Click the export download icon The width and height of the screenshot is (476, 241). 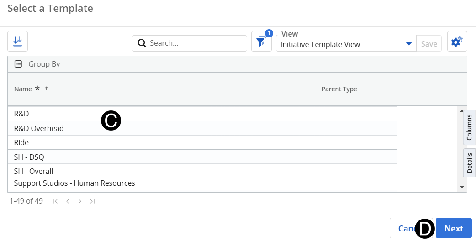17,42
